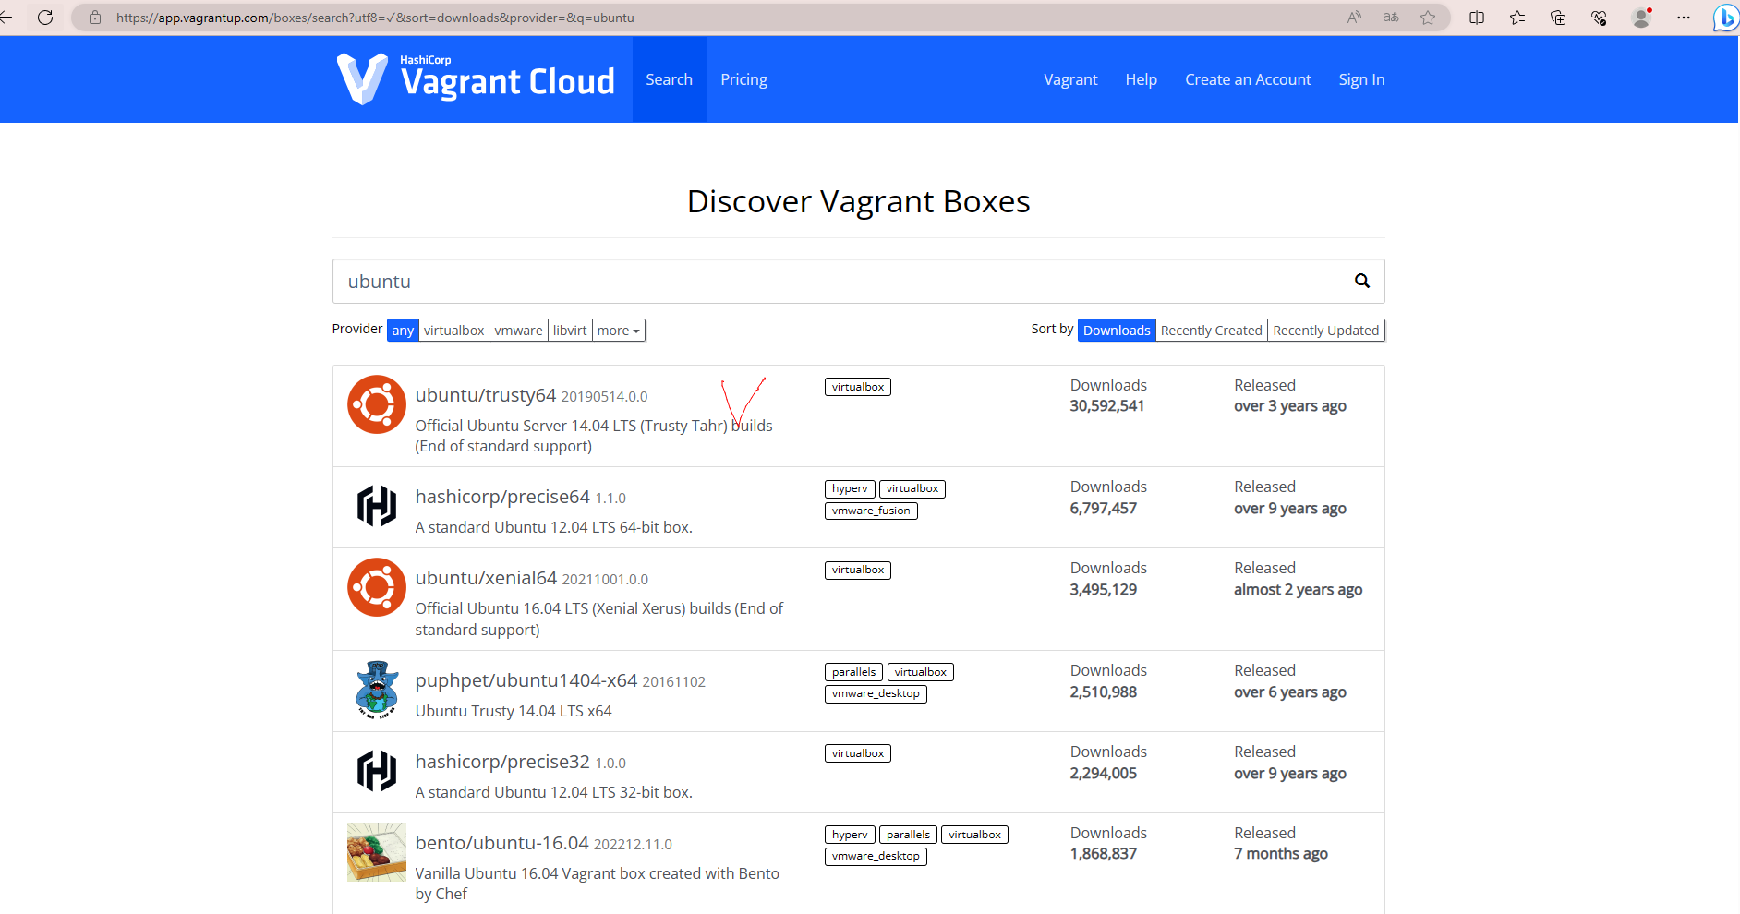Click the Ubuntu logo for ubuntu/xenial64
The height and width of the screenshot is (914, 1740).
click(377, 587)
